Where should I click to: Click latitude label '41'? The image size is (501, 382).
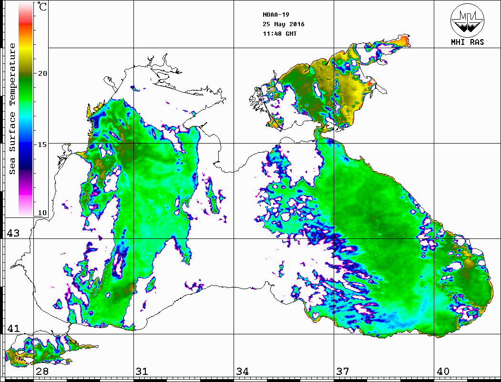pos(13,328)
